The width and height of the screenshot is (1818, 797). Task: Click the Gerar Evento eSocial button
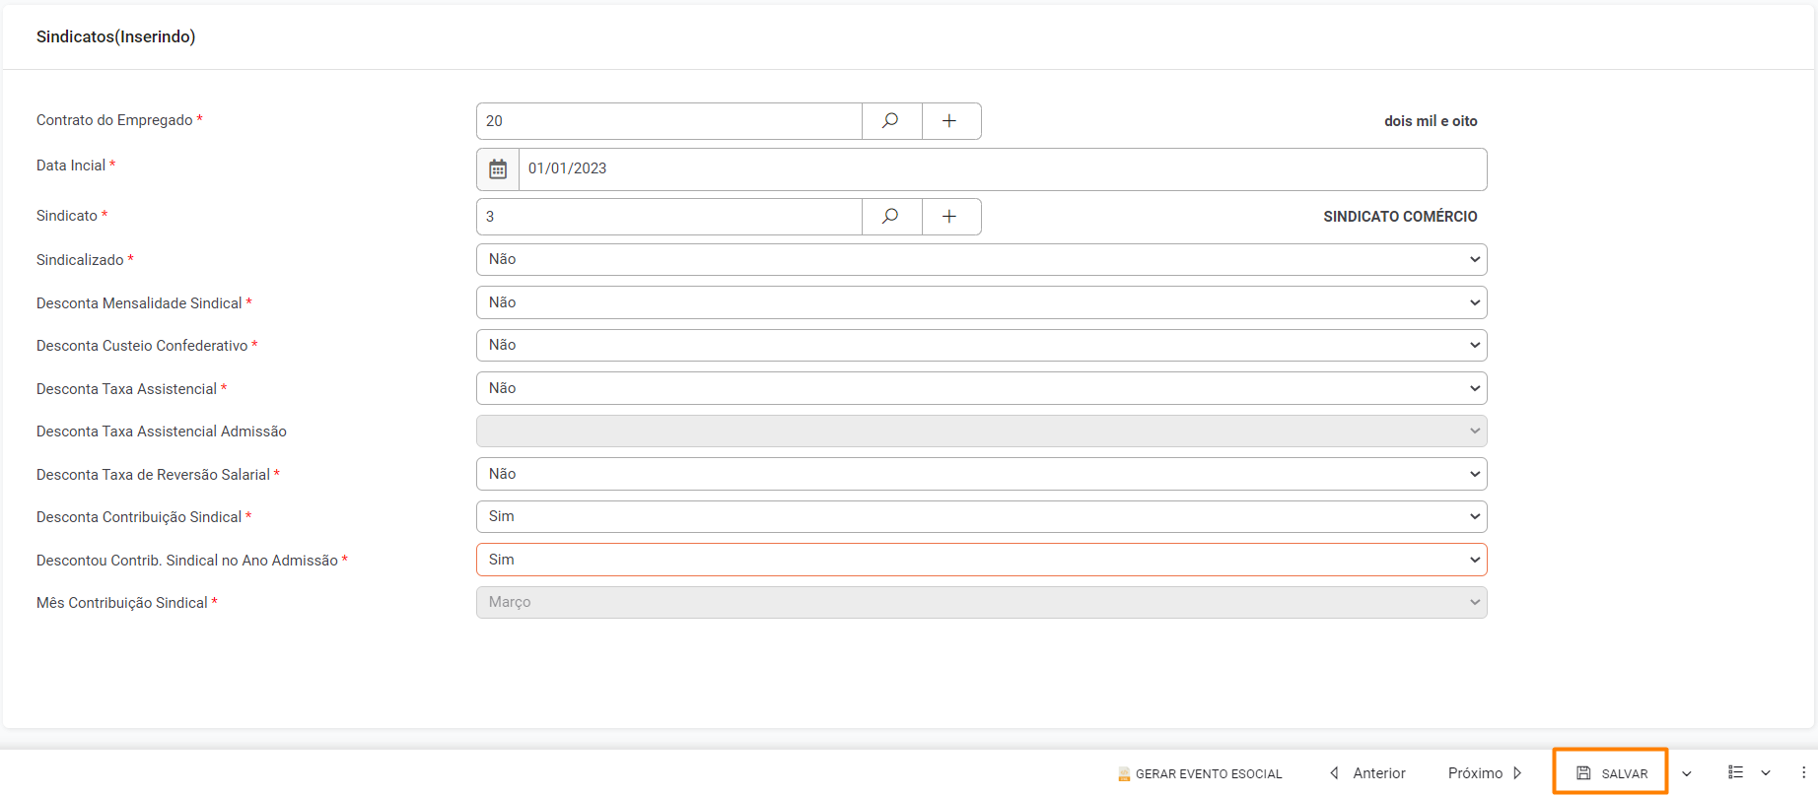tap(1200, 773)
